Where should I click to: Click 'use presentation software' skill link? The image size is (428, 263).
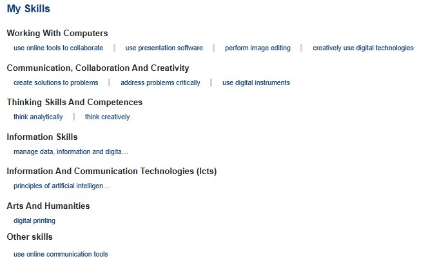(164, 48)
